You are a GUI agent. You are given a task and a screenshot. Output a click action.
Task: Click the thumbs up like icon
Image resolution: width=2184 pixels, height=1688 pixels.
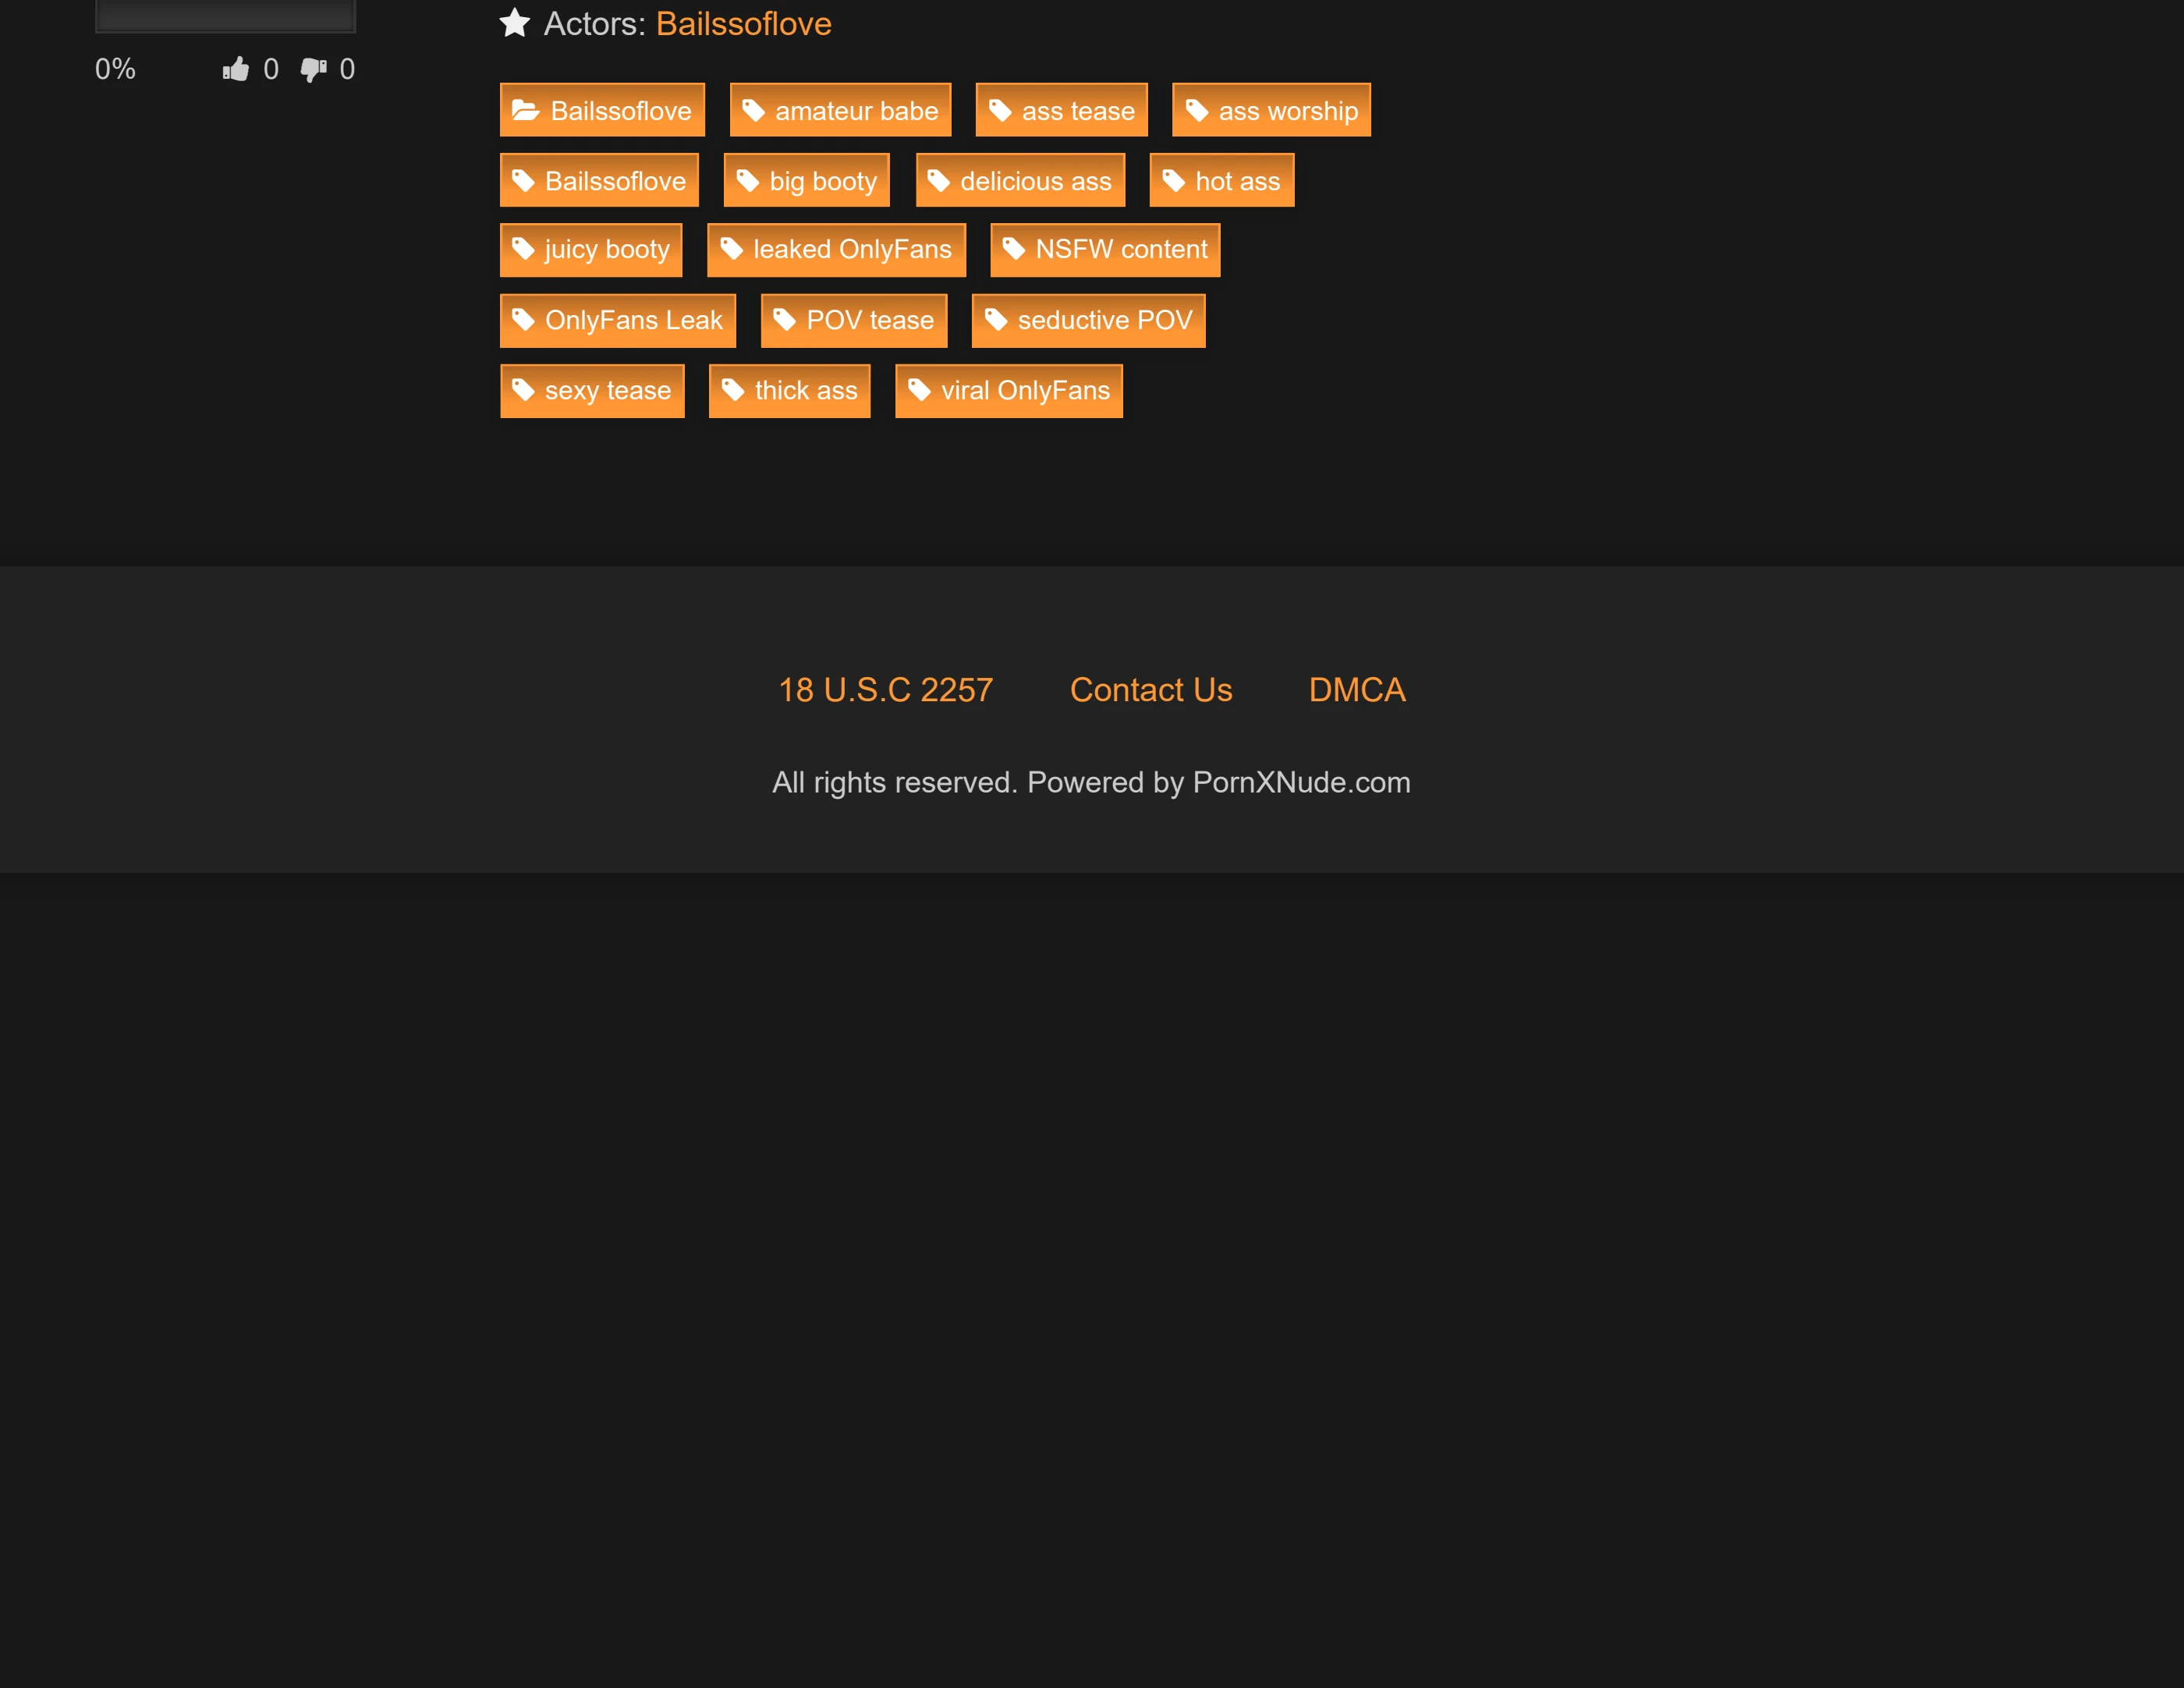pos(235,69)
